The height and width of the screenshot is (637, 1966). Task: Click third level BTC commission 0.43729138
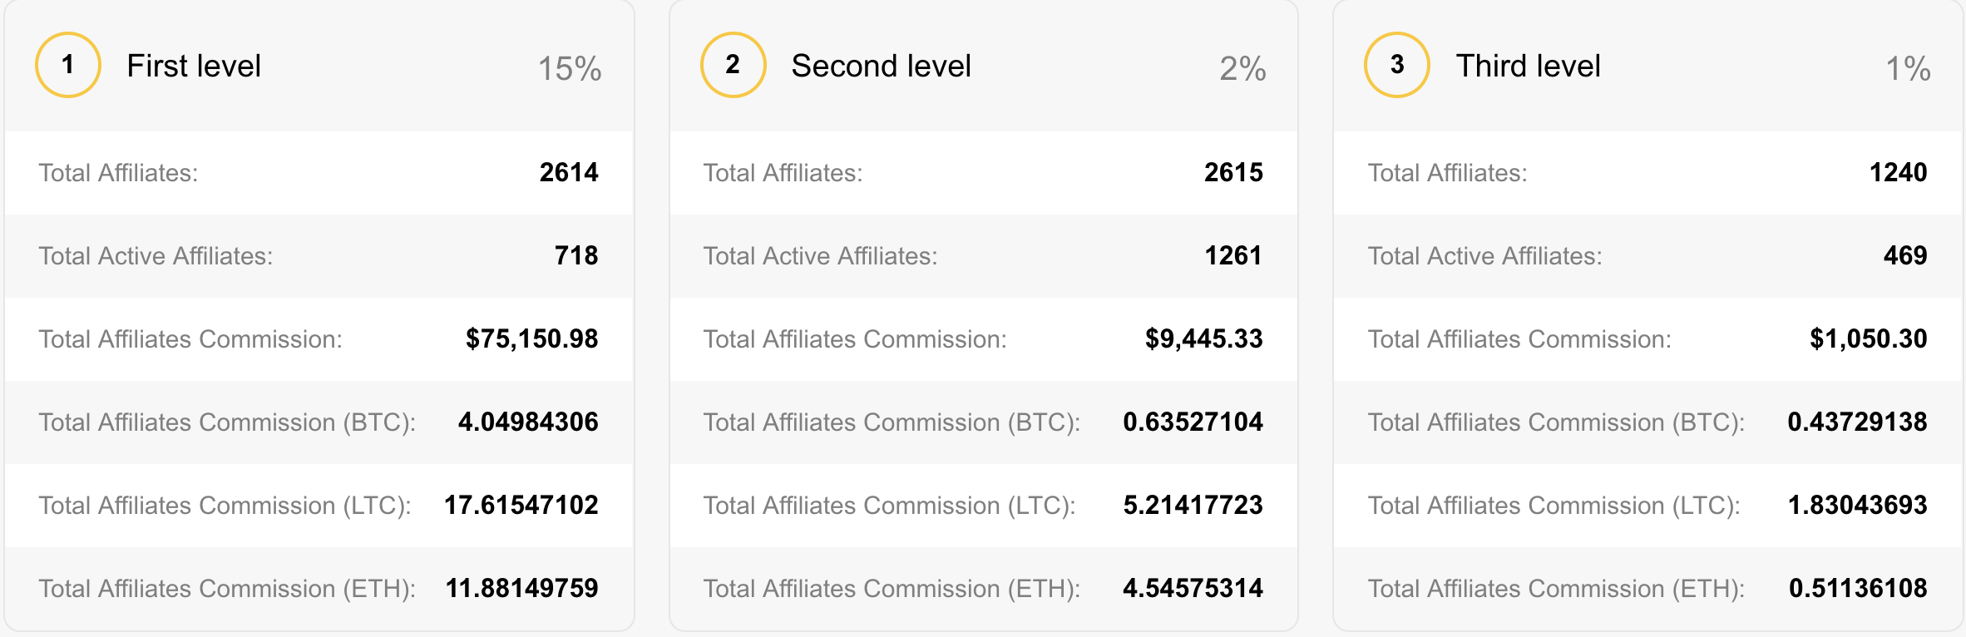coord(1857,422)
